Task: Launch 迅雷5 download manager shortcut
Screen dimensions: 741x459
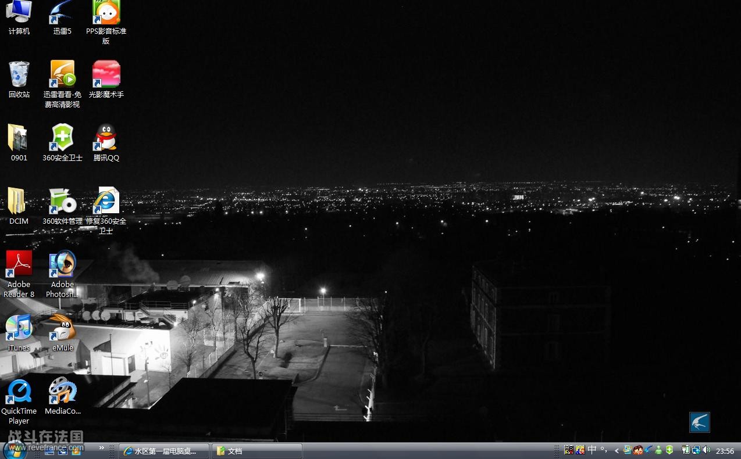Action: pos(62,17)
